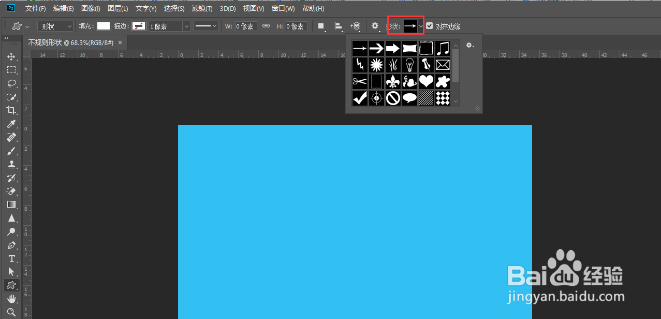Screen dimensions: 661x319
Task: Collapse the custom shape picker dropdown arrow
Action: (421, 26)
